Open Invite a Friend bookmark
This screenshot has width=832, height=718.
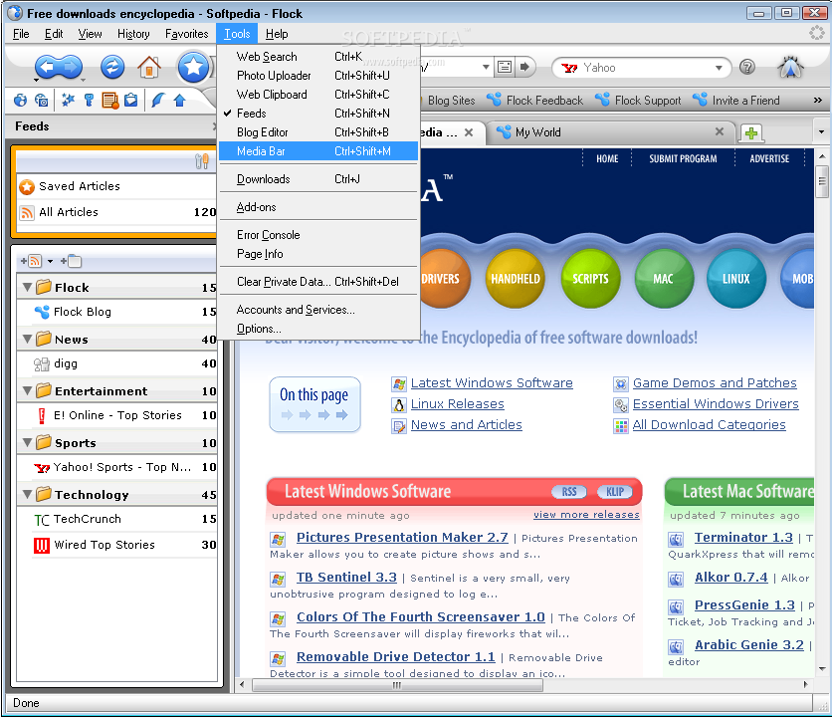pyautogui.click(x=737, y=100)
